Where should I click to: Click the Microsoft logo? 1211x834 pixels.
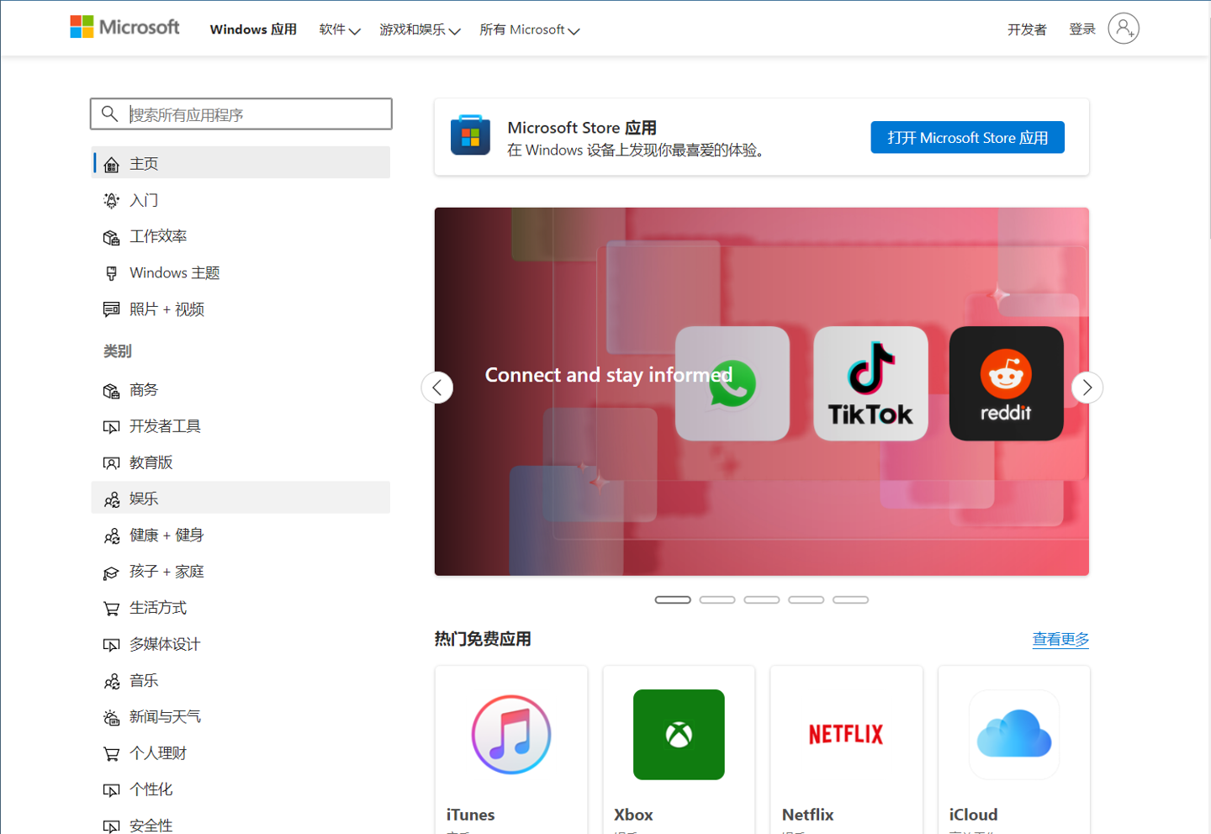click(x=124, y=27)
